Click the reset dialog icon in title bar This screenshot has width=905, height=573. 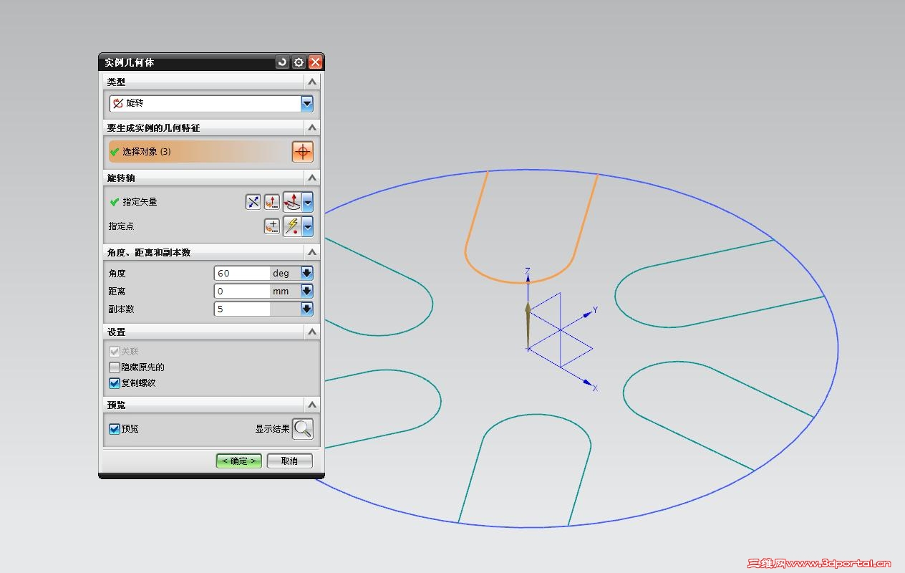(282, 62)
